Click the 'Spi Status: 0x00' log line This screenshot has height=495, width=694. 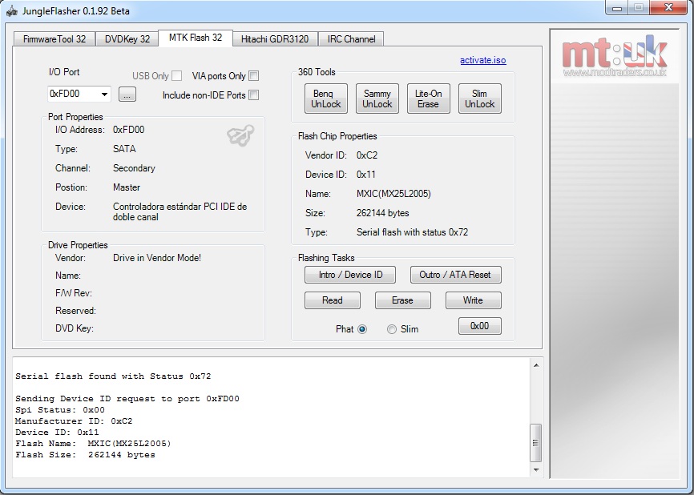coord(60,410)
